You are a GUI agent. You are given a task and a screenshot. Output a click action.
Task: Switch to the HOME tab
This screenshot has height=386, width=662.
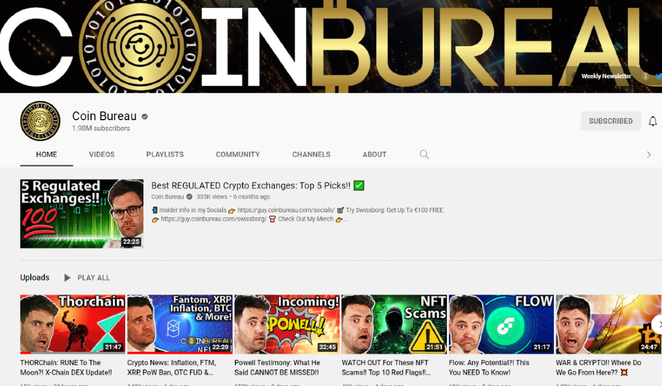click(x=46, y=154)
